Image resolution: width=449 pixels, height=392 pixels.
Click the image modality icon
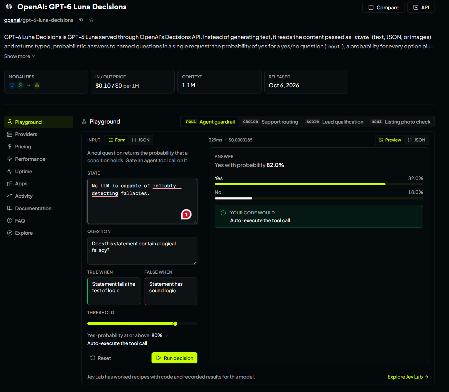tap(20, 85)
